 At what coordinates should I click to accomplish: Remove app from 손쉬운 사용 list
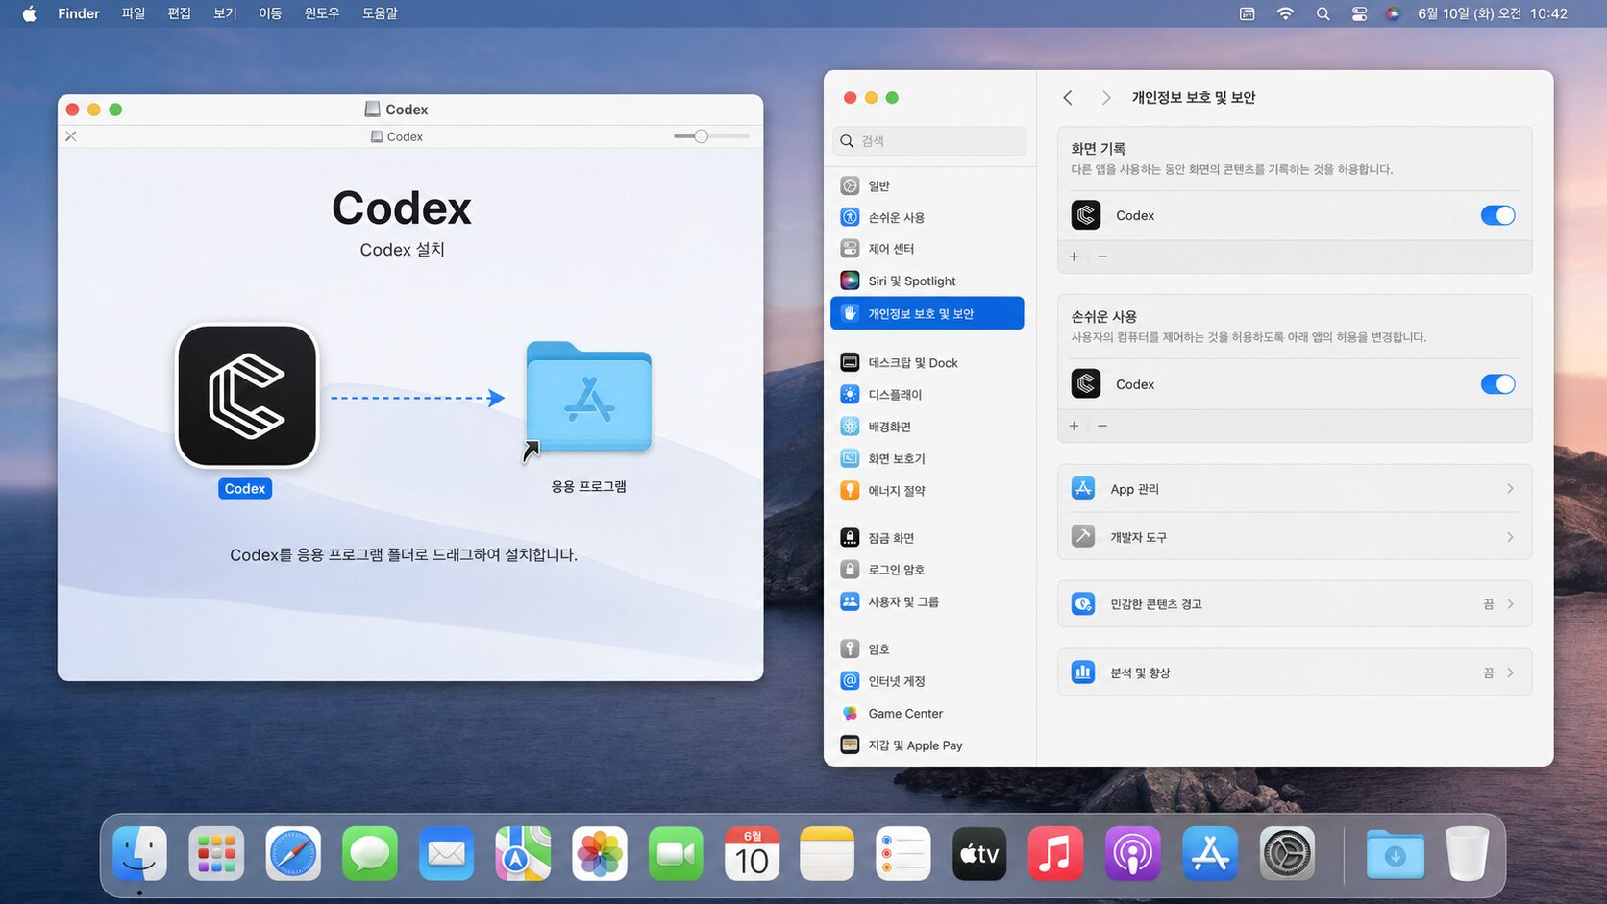pyautogui.click(x=1102, y=426)
